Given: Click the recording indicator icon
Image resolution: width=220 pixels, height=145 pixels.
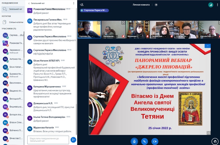Looking at the screenshot, I should (x=156, y=5).
